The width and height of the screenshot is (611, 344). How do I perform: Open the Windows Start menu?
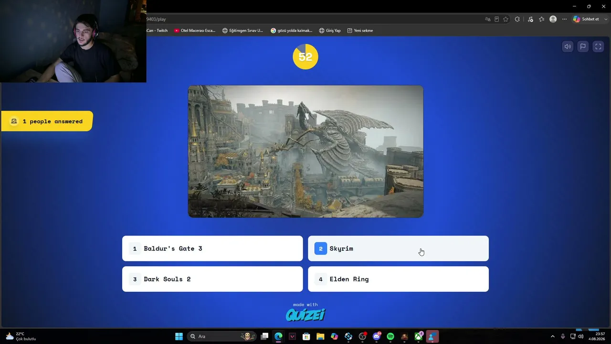tap(179, 336)
